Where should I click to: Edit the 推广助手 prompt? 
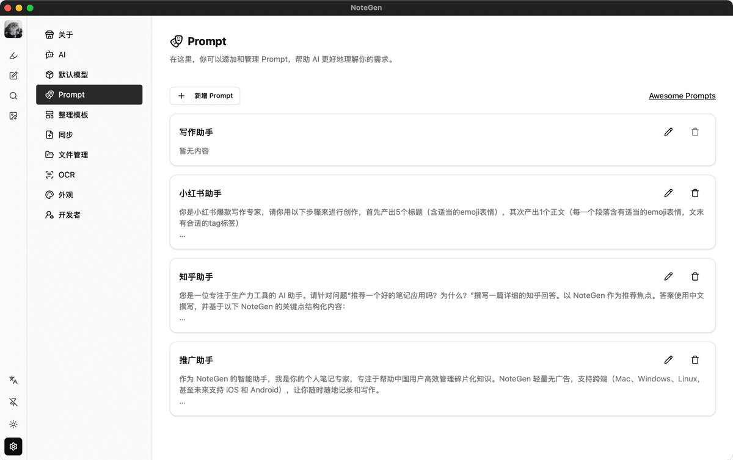coord(668,360)
